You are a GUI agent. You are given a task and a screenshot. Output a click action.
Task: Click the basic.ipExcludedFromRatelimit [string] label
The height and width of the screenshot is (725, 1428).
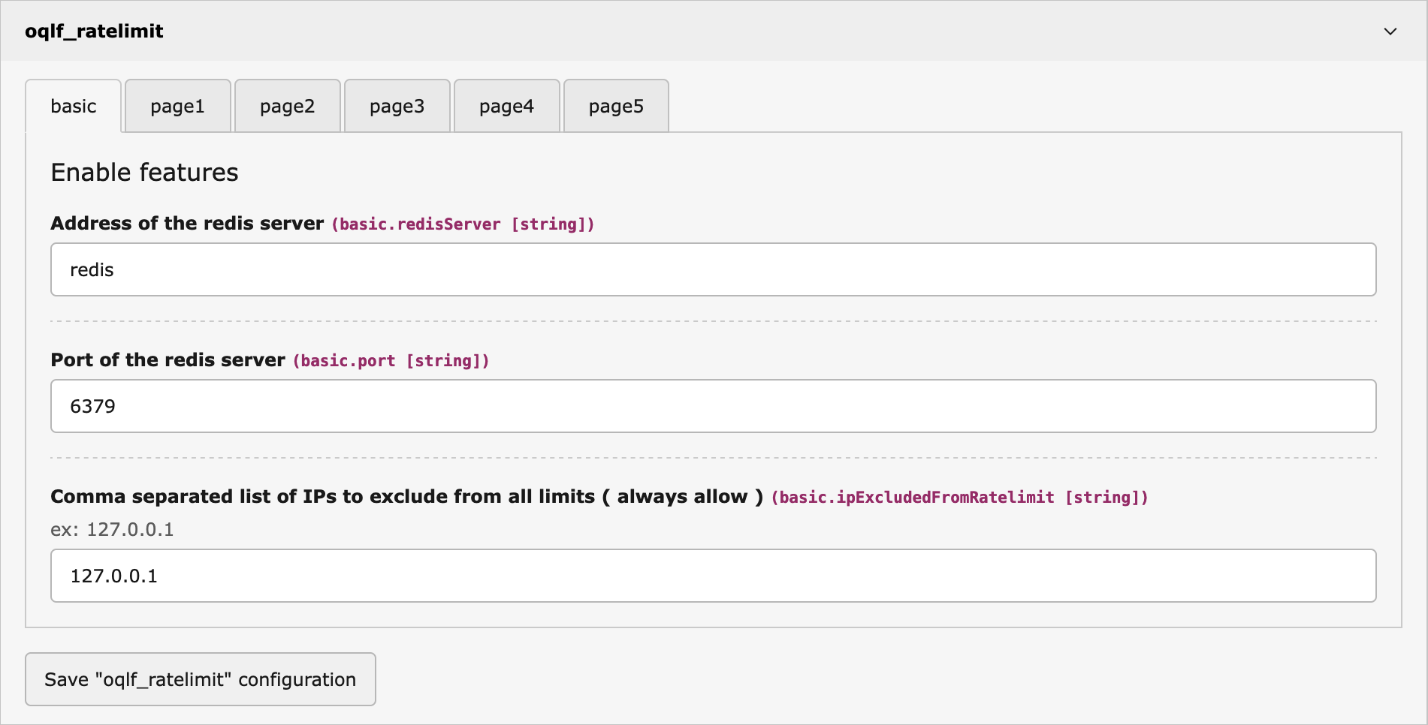click(959, 497)
